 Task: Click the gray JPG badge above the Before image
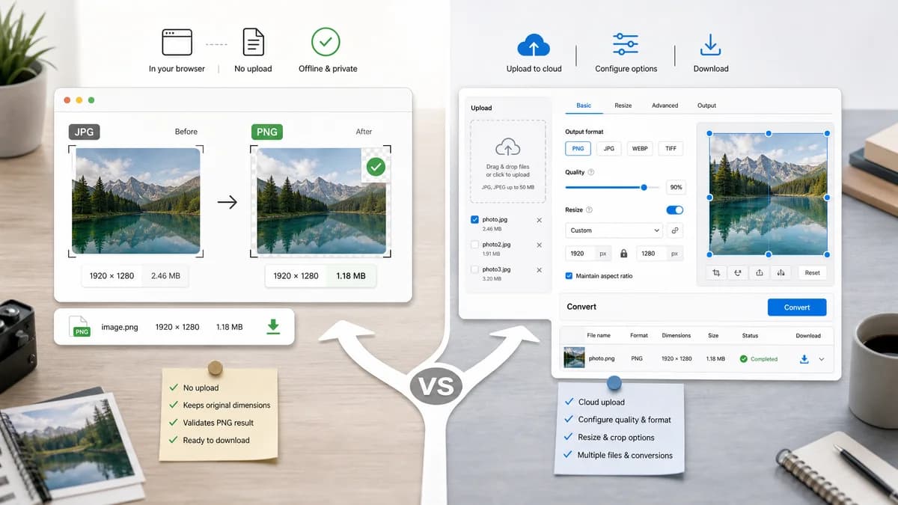point(85,132)
